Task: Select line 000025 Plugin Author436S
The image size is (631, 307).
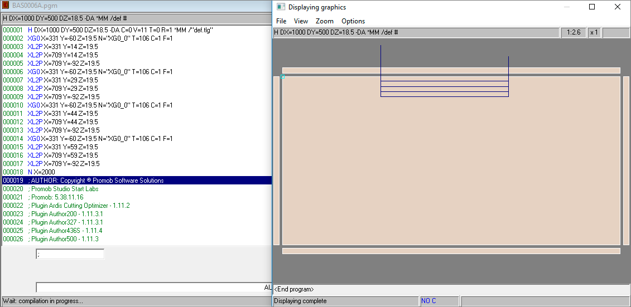Action: (137, 231)
